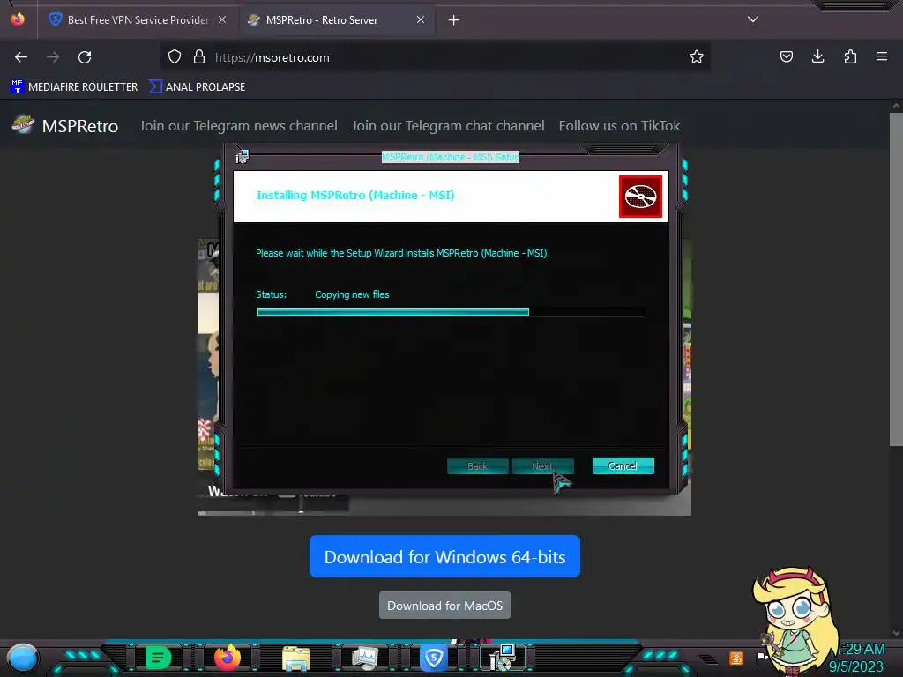
Task: Open the installer setup taskbar icon
Action: (503, 658)
